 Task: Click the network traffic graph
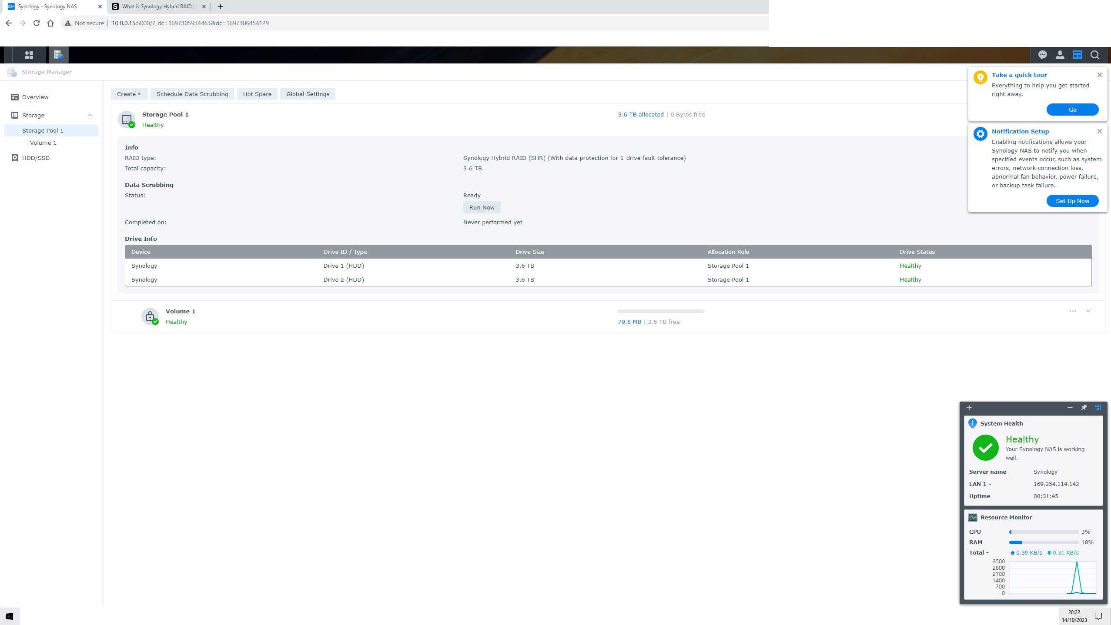pyautogui.click(x=1052, y=578)
